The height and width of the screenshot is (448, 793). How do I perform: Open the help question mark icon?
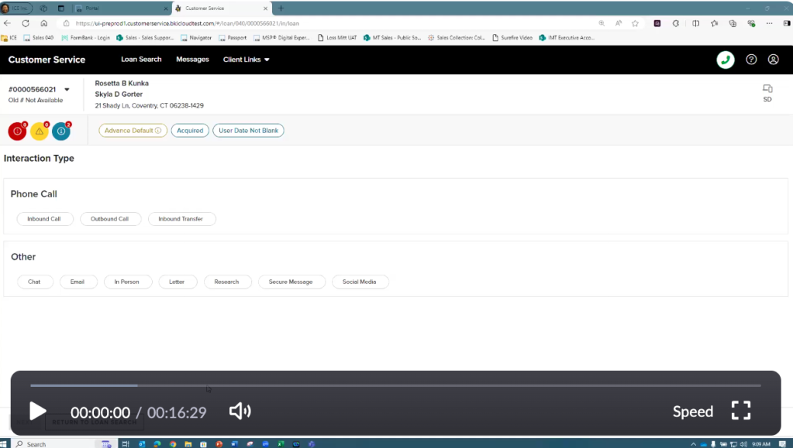pos(750,60)
